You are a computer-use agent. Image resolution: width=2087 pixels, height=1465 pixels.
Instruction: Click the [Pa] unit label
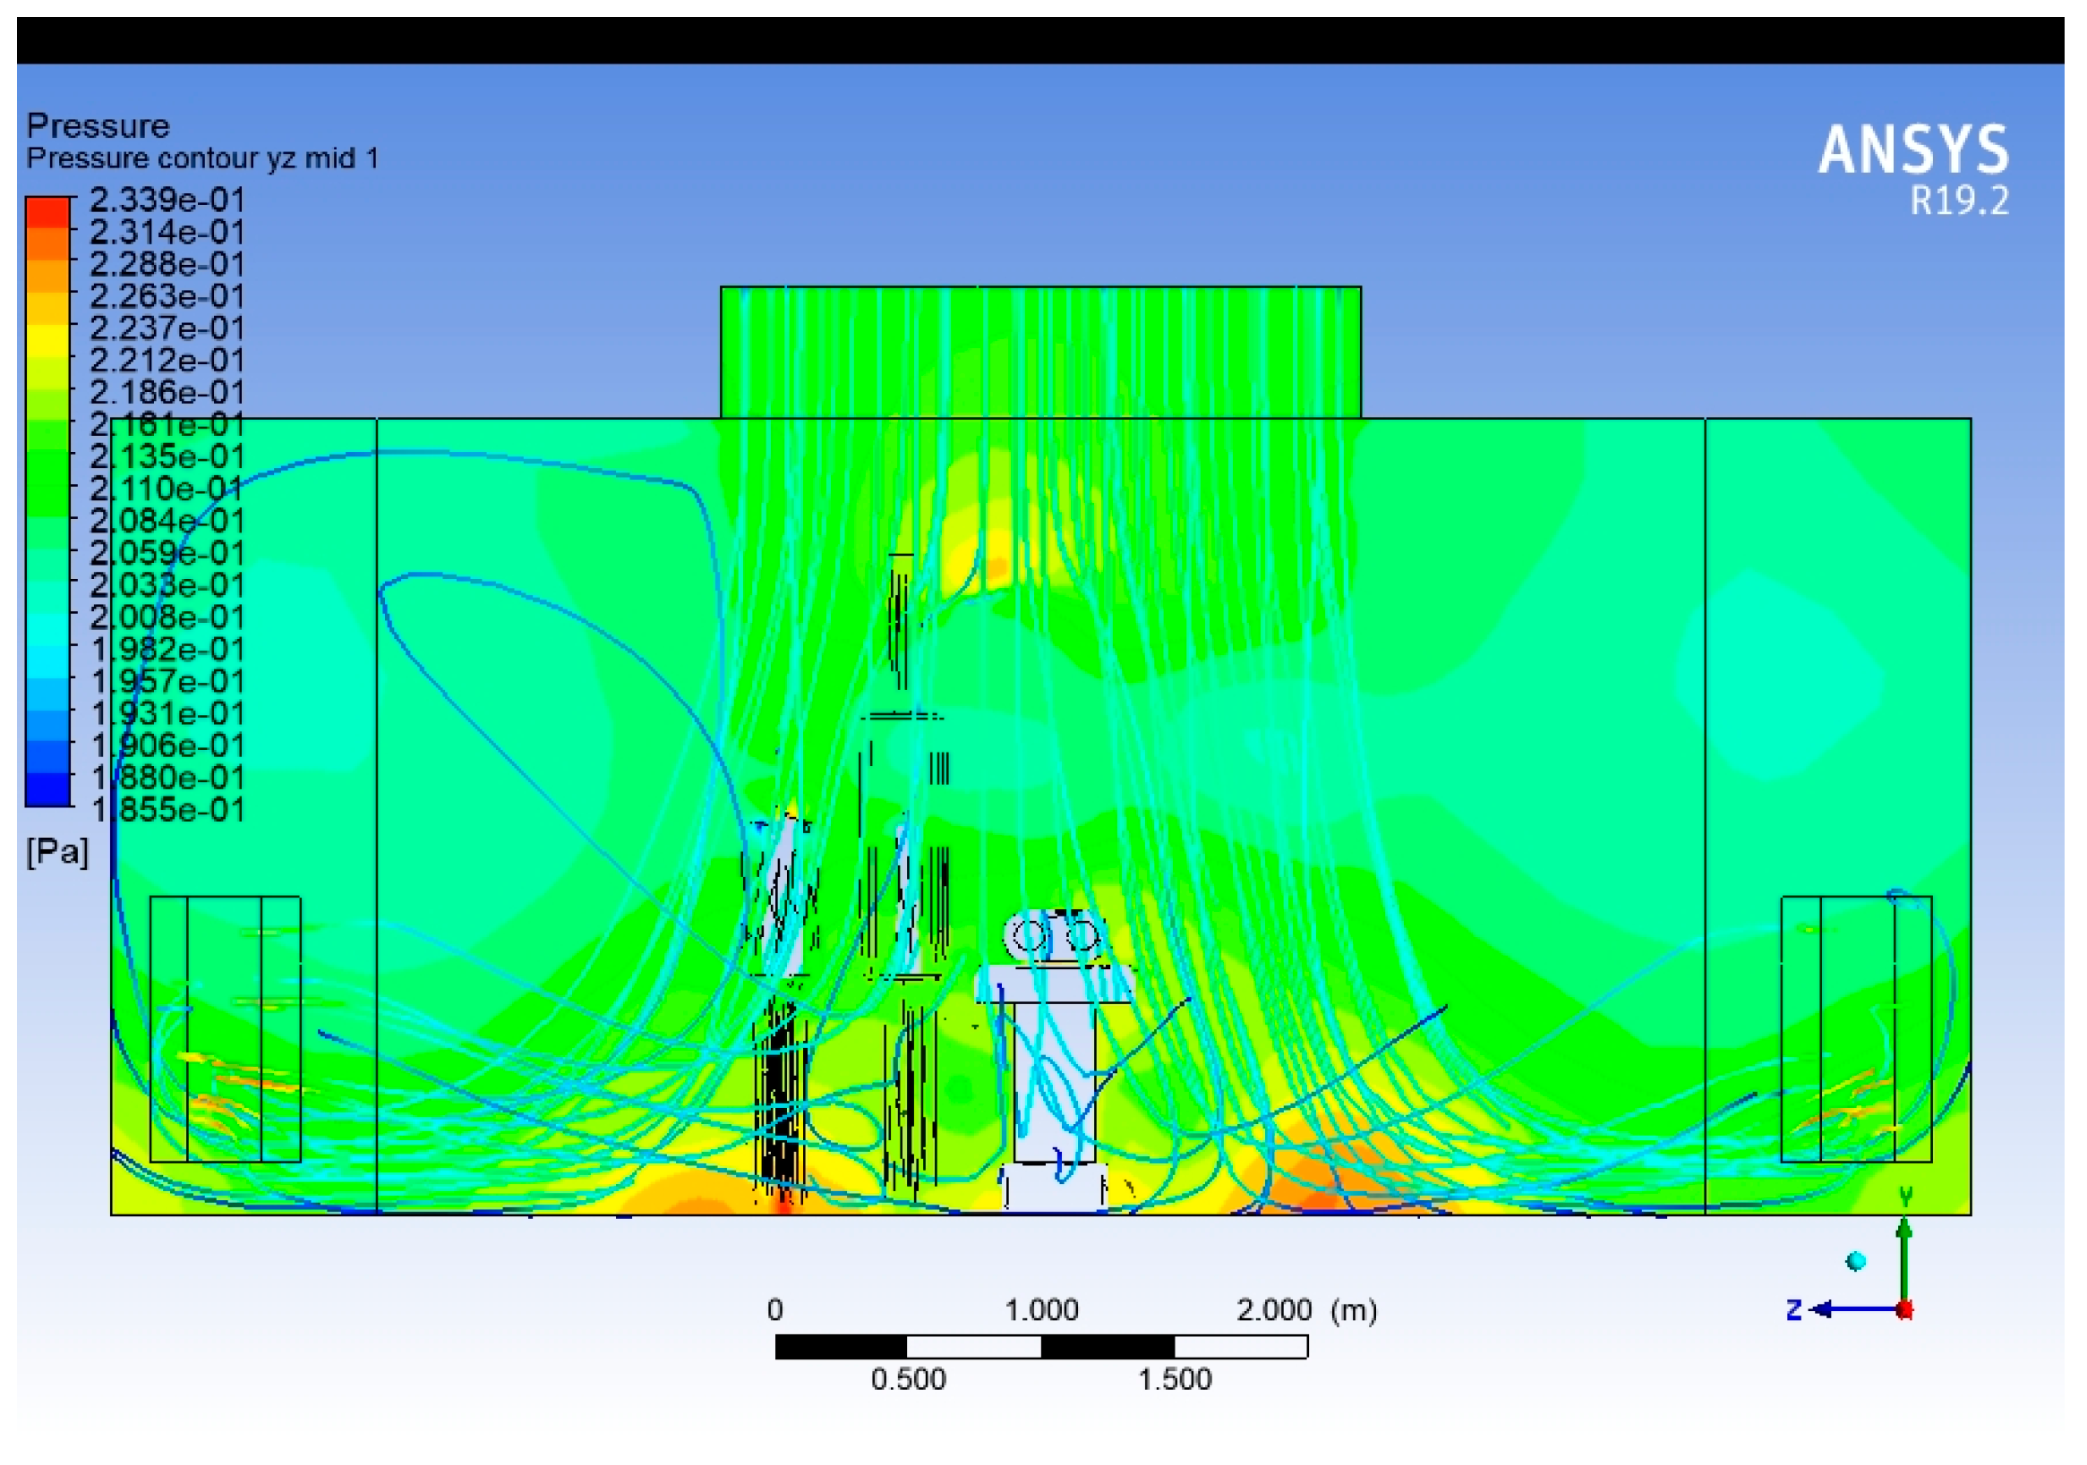click(57, 852)
